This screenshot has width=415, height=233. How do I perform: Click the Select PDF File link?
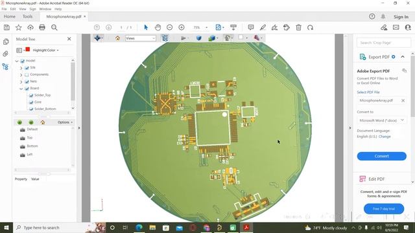click(x=368, y=92)
